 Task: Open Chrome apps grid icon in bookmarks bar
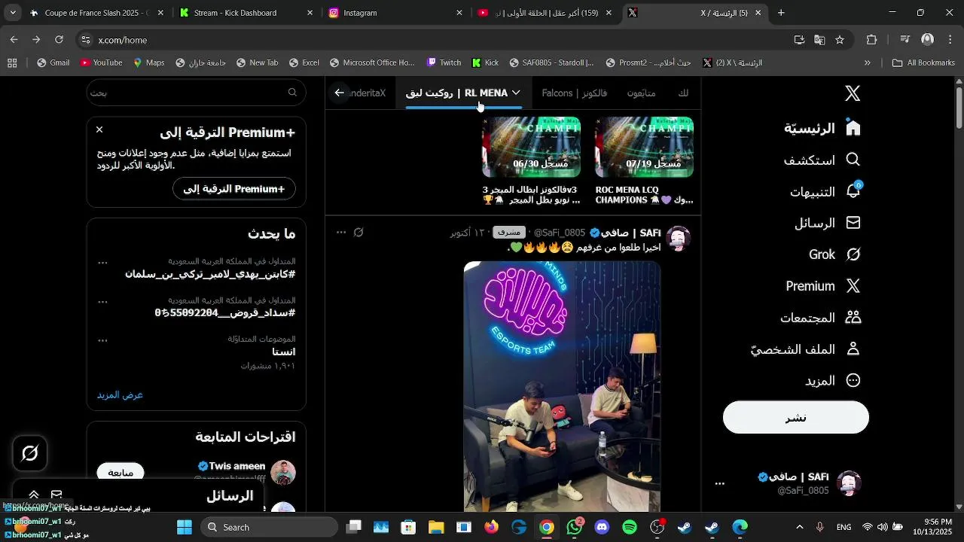tap(12, 62)
